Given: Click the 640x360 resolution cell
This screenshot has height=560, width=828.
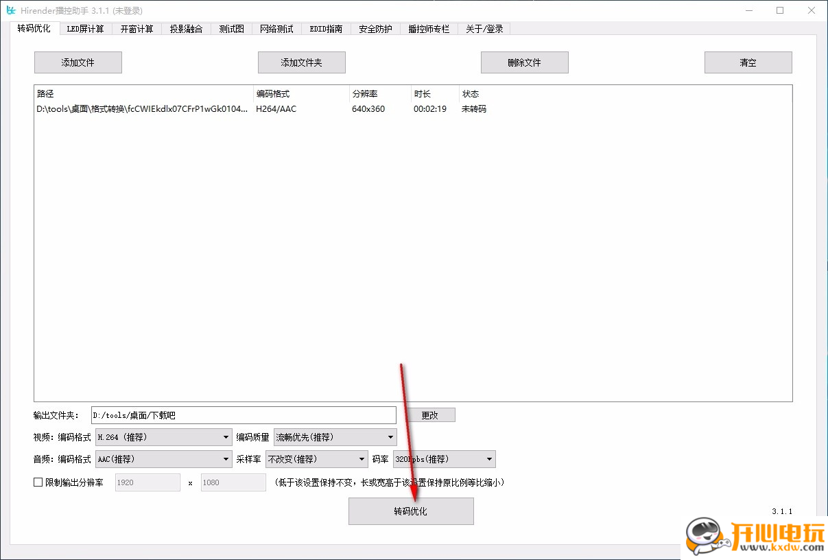Looking at the screenshot, I should click(x=368, y=109).
